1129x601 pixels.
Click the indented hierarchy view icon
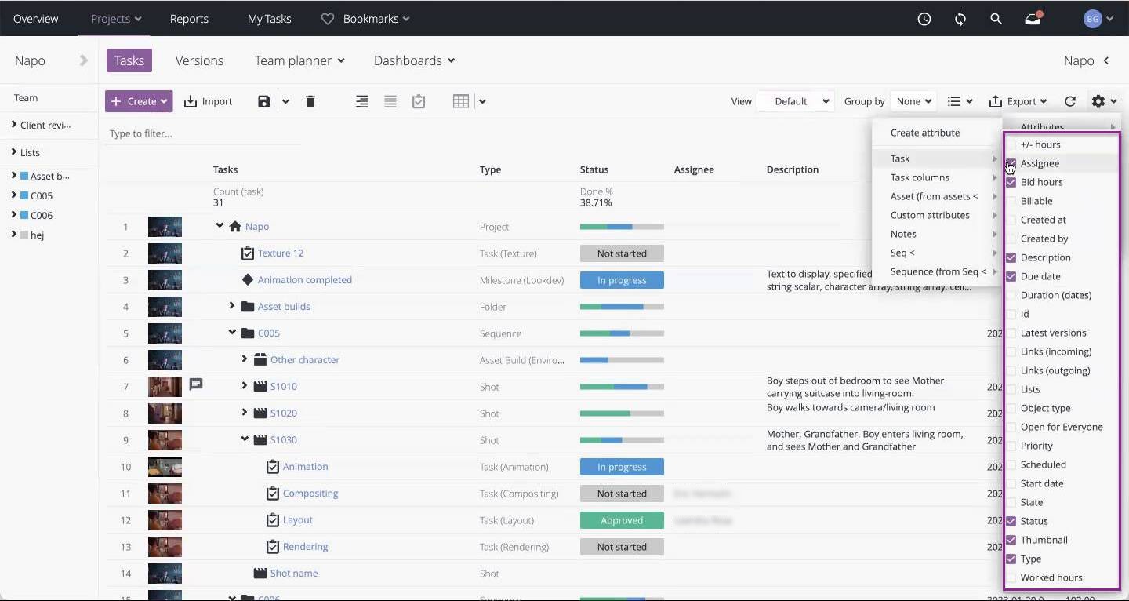(x=362, y=101)
